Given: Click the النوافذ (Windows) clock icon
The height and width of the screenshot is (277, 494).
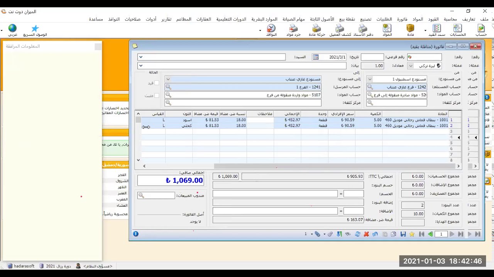Looking at the screenshot, I should pyautogui.click(x=271, y=30).
